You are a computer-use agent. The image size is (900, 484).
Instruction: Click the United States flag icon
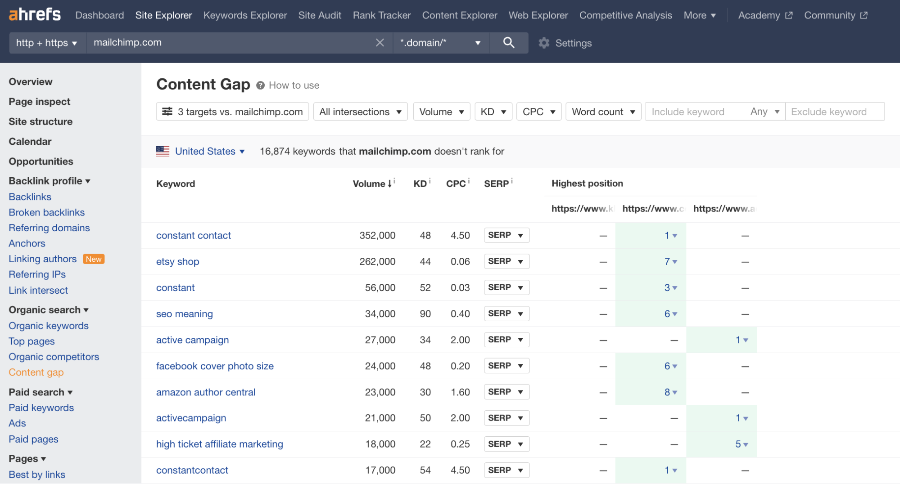(163, 151)
